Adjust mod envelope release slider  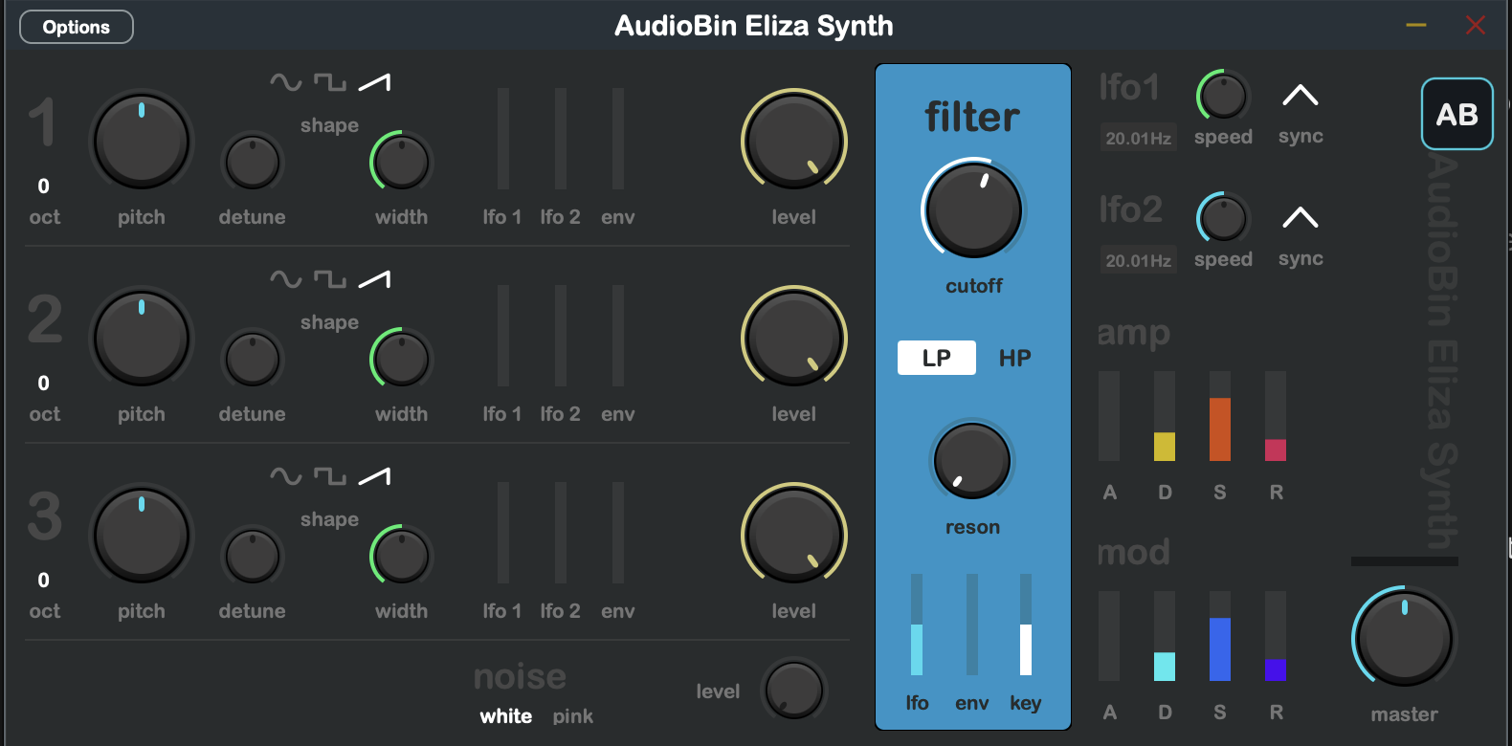(x=1276, y=636)
